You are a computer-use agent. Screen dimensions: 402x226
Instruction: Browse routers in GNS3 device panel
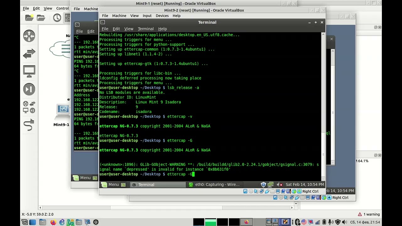(29, 36)
